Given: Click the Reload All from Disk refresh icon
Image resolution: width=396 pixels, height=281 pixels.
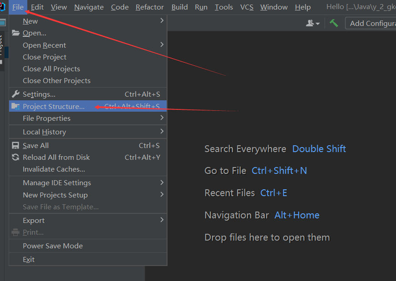Looking at the screenshot, I should 15,157.
